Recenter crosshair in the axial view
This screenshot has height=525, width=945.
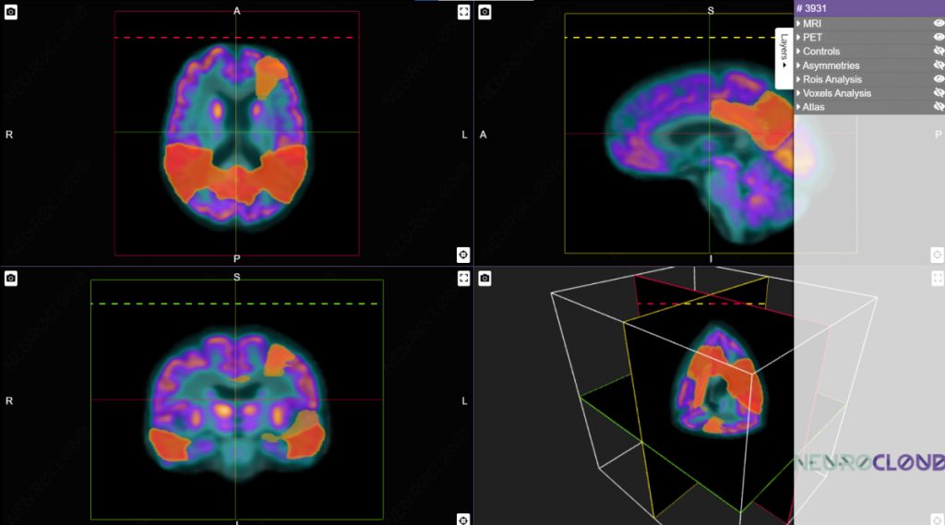click(x=463, y=255)
